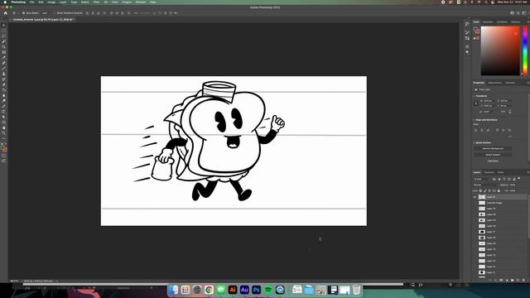Viewport: 530px width, 298px height.
Task: Select the Eraser tool
Action: coord(3,84)
